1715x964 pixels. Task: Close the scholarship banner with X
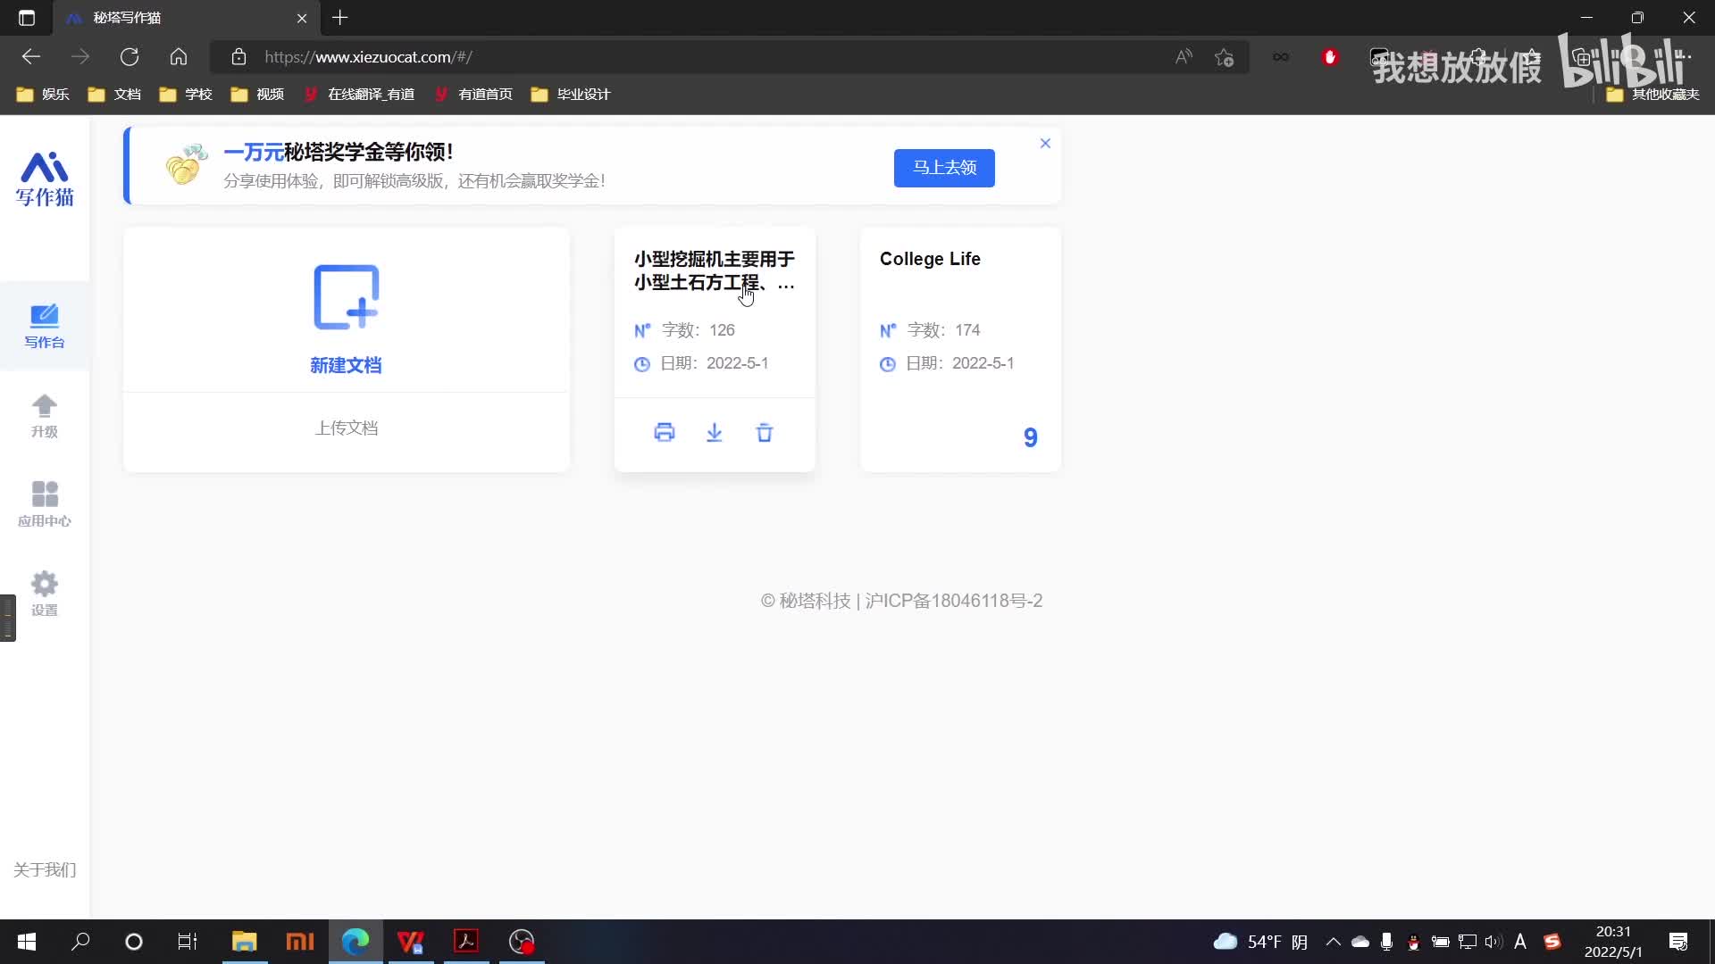tap(1045, 144)
